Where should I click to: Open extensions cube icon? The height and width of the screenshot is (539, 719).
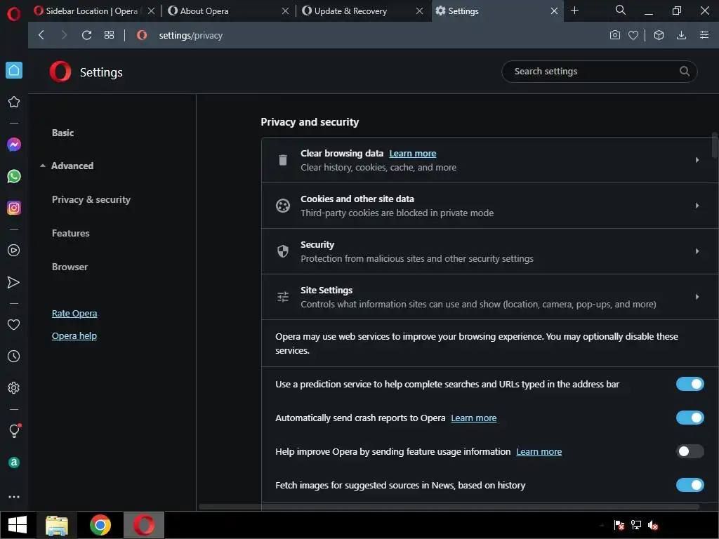[659, 35]
